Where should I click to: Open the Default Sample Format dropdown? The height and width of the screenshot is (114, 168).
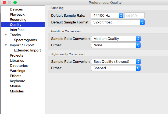tap(118, 22)
